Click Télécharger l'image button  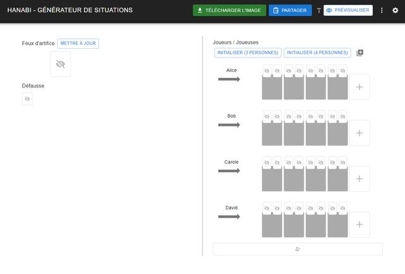coord(229,10)
